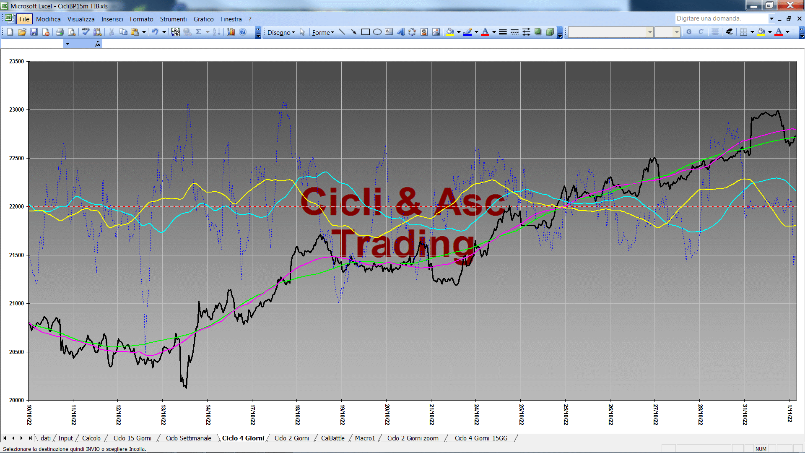Click drawing toolbar red Font Color swatch
The image size is (805, 453).
point(486,32)
